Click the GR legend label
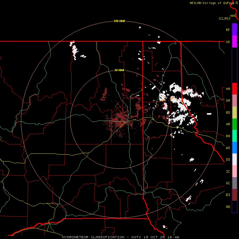 tap(228, 101)
